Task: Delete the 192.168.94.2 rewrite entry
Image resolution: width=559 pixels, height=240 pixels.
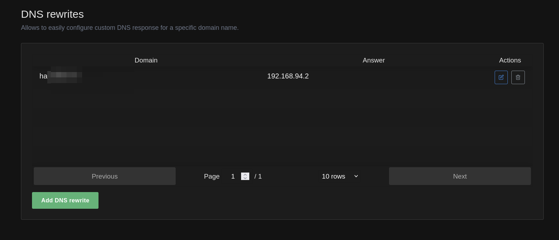Action: point(518,77)
